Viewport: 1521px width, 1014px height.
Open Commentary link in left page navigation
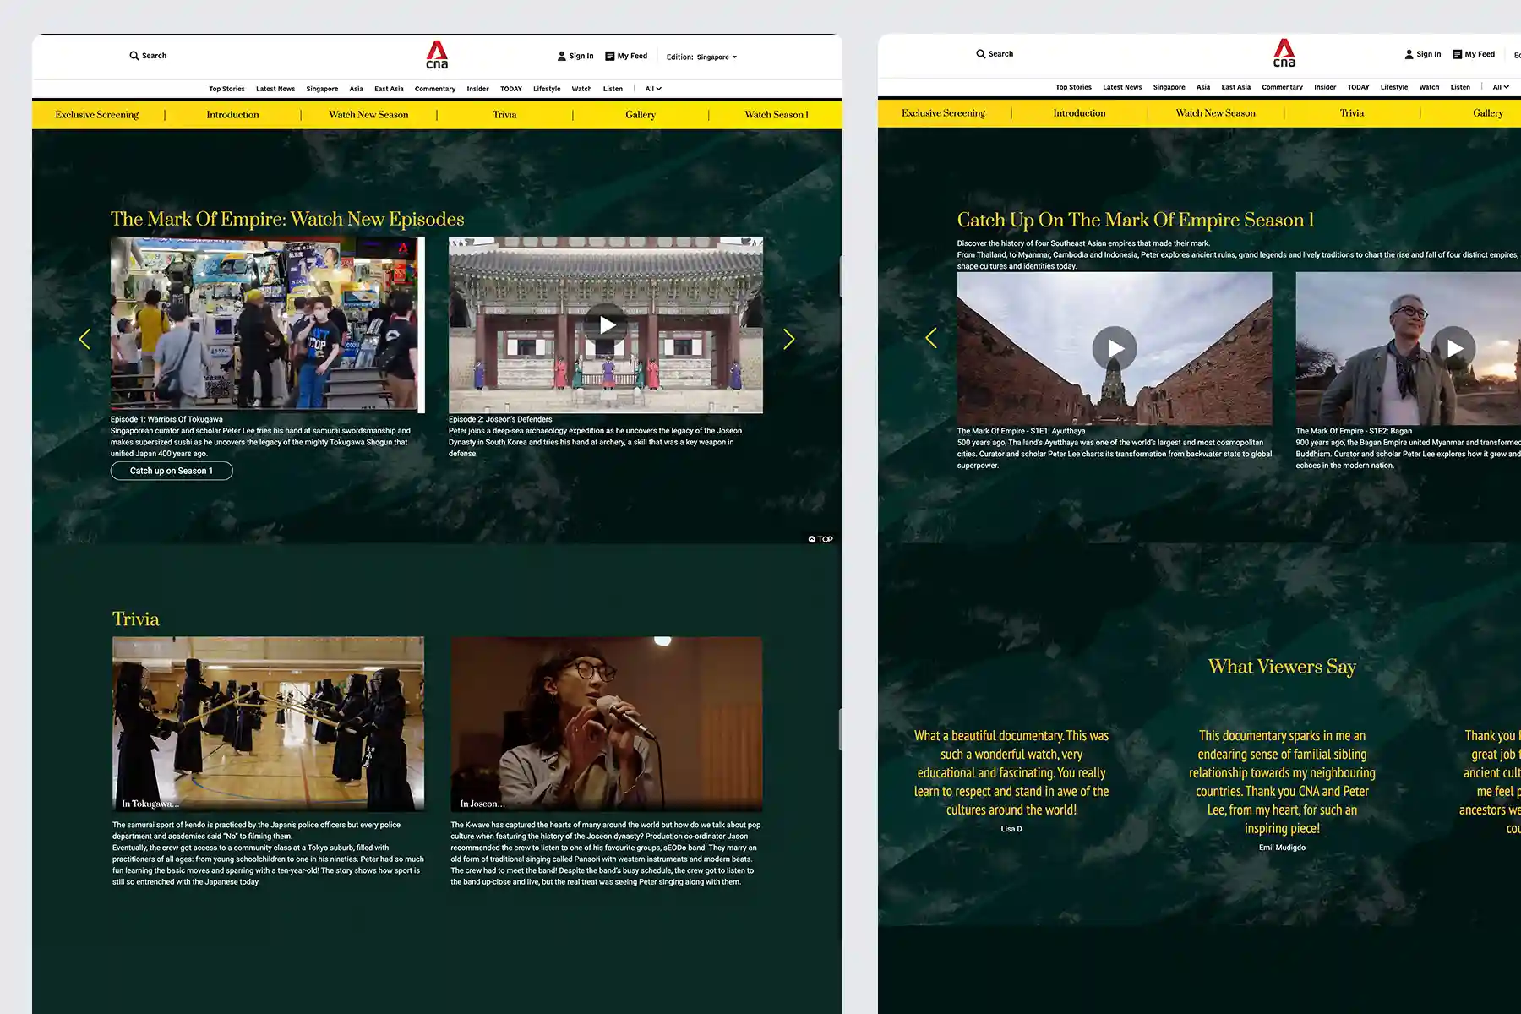pos(434,89)
